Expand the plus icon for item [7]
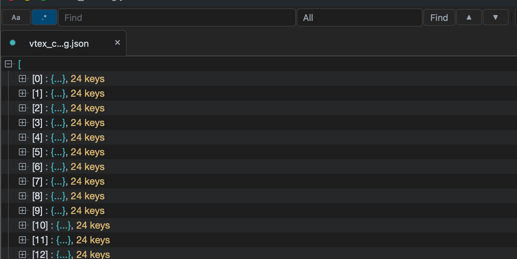 pos(22,182)
